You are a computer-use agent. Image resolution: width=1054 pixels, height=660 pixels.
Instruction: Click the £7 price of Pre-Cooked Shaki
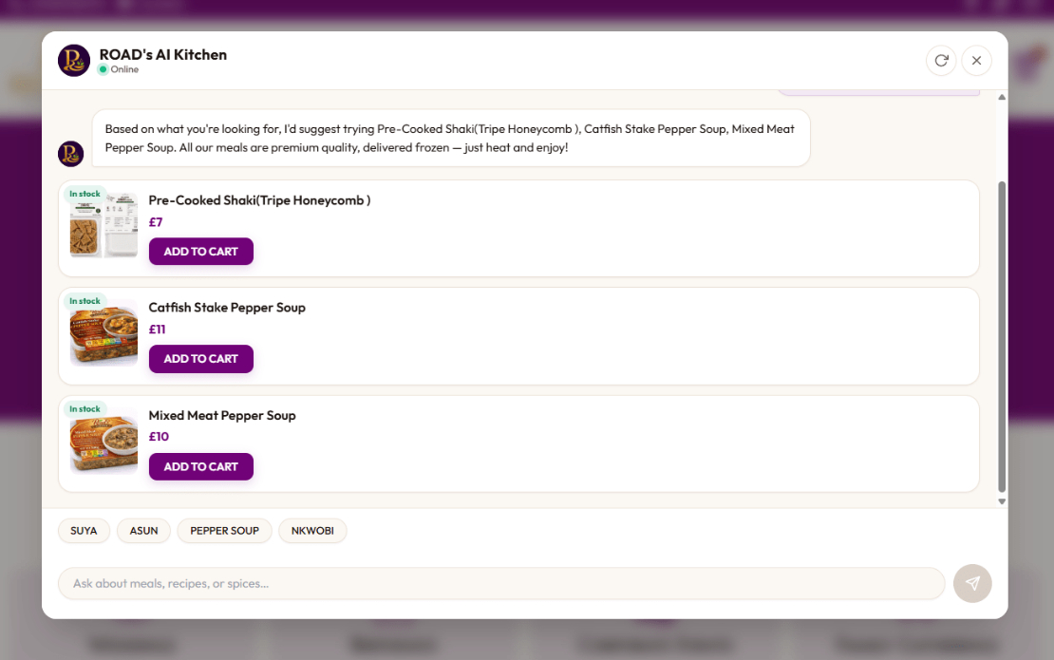click(x=156, y=222)
